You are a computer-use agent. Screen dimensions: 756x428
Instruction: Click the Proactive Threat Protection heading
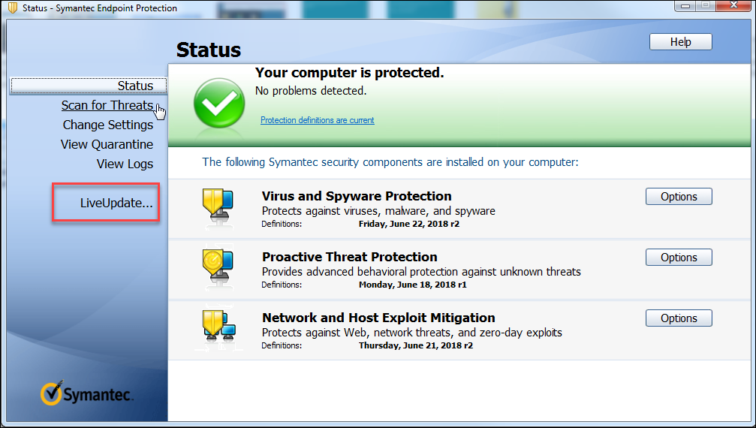[x=349, y=258]
